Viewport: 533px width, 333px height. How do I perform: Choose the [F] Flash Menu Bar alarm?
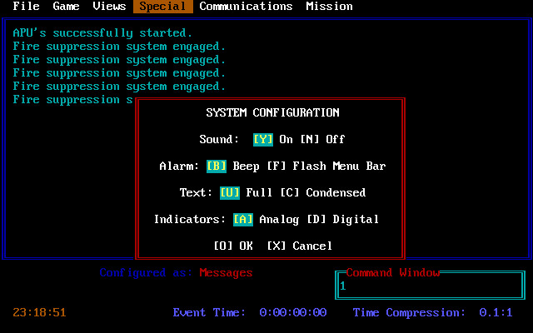tap(326, 166)
